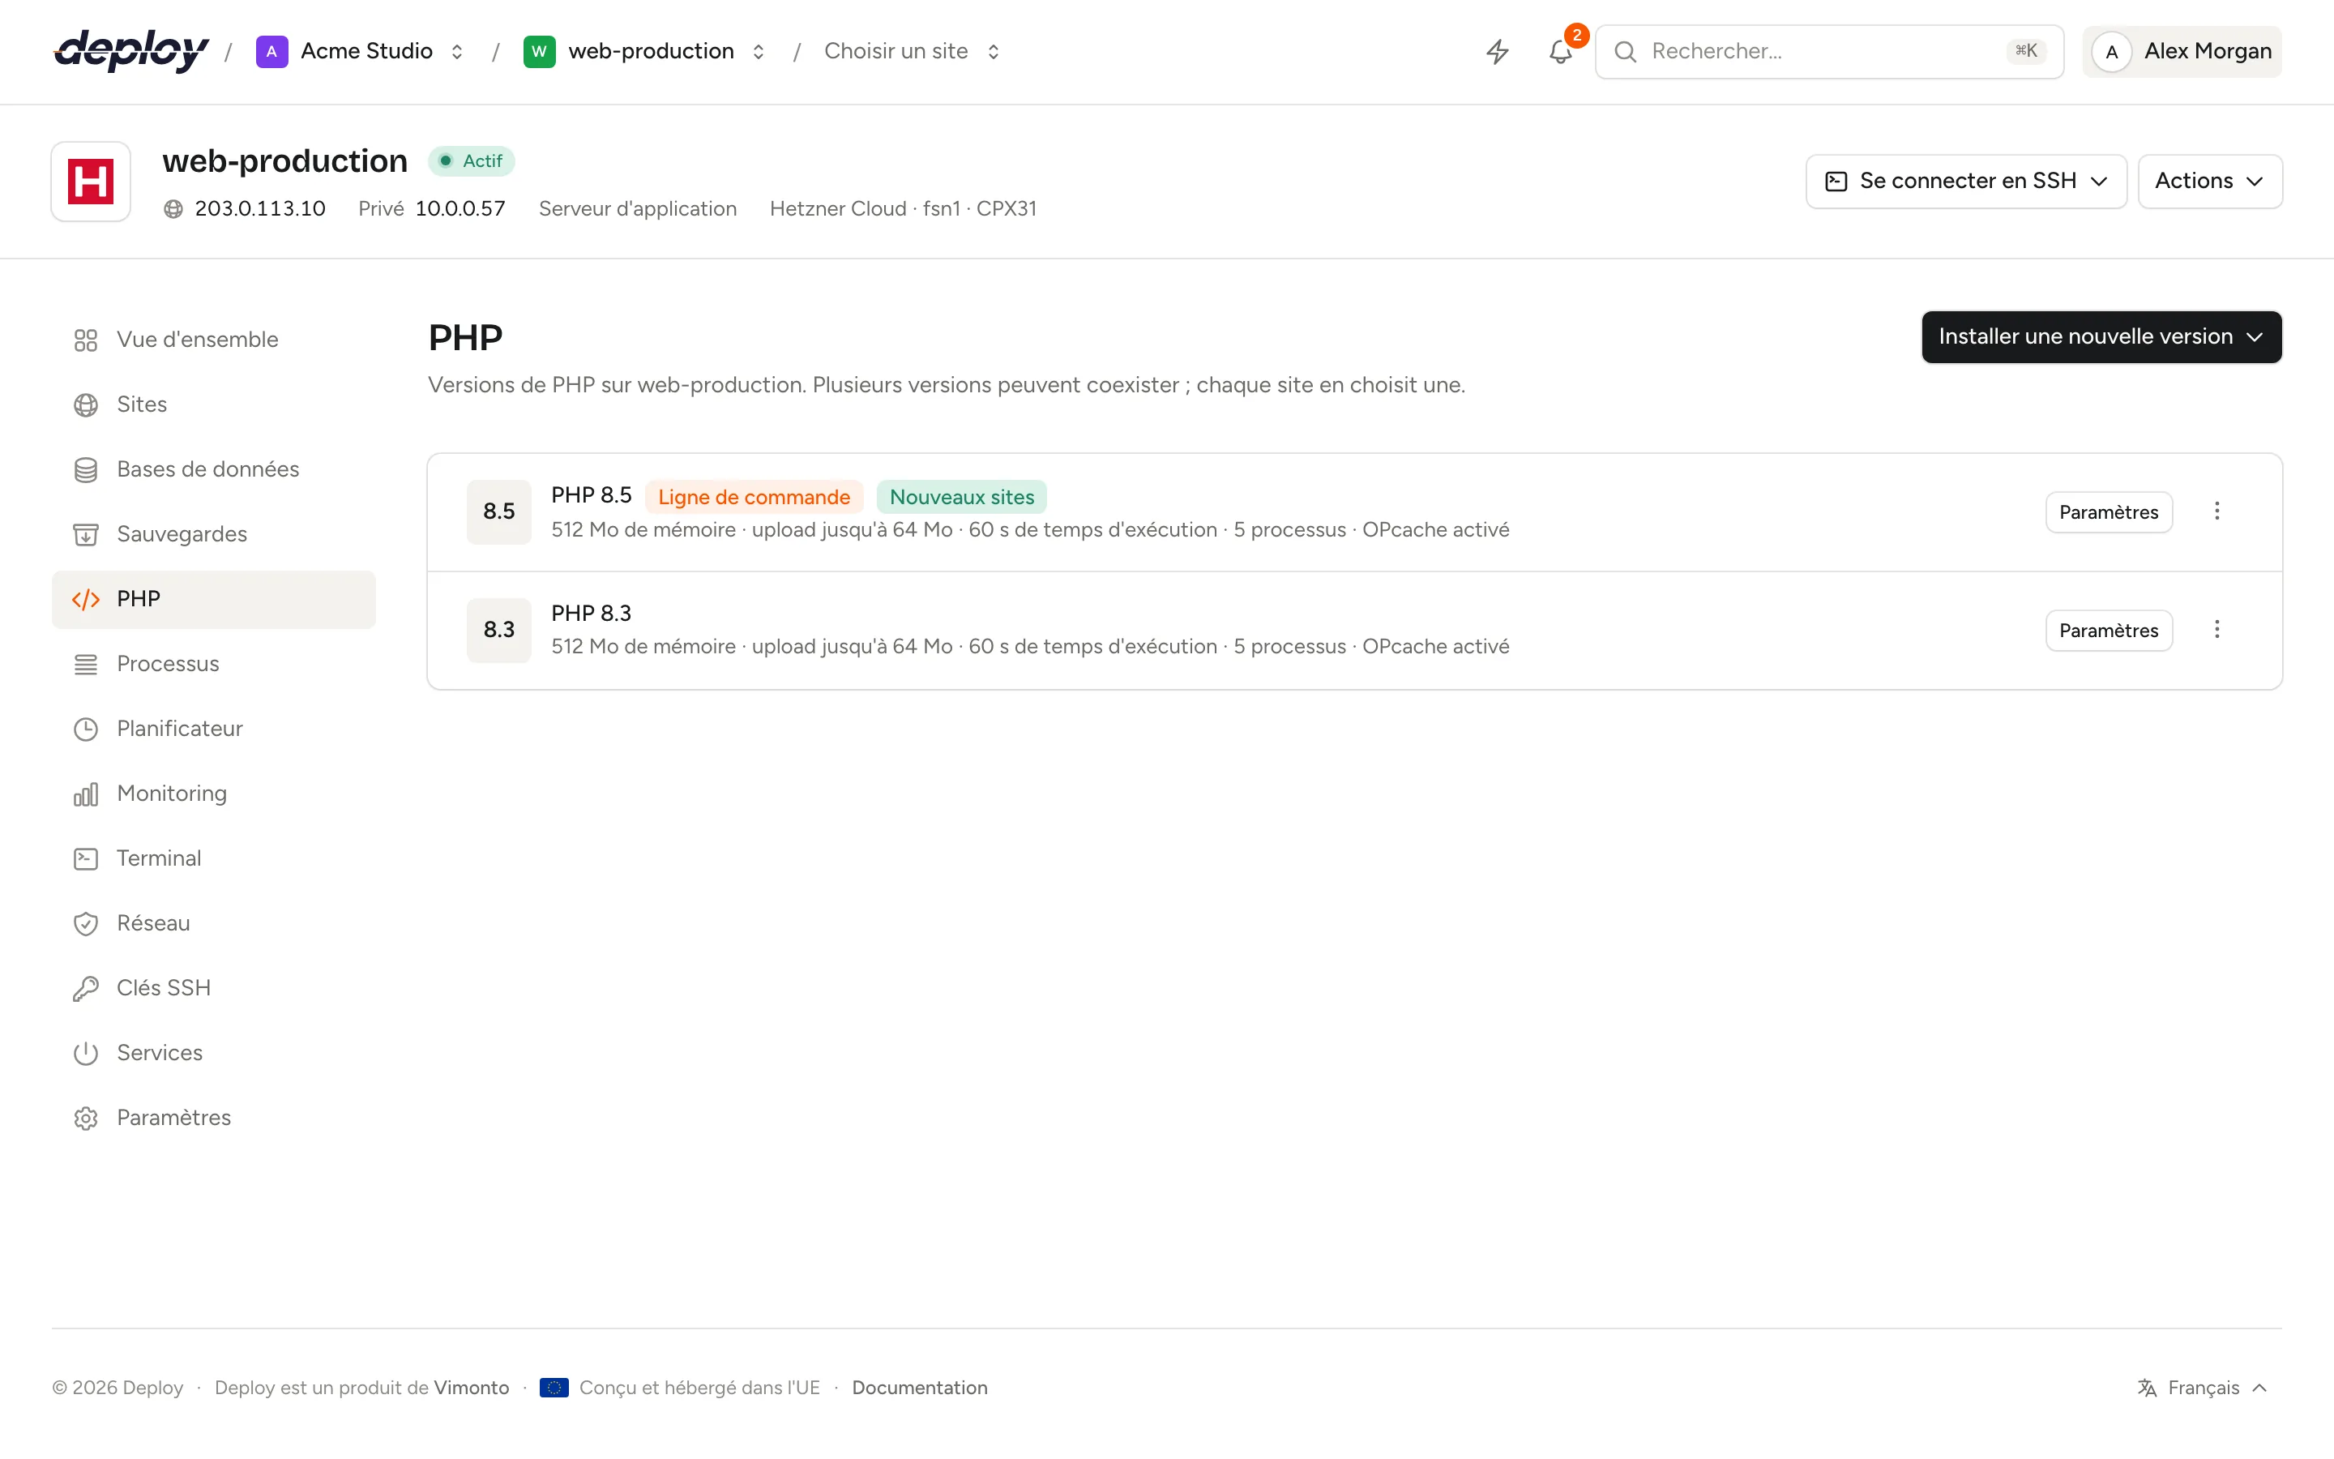Image resolution: width=2334 pixels, height=1459 pixels.
Task: Open the Documentation link
Action: 919,1388
